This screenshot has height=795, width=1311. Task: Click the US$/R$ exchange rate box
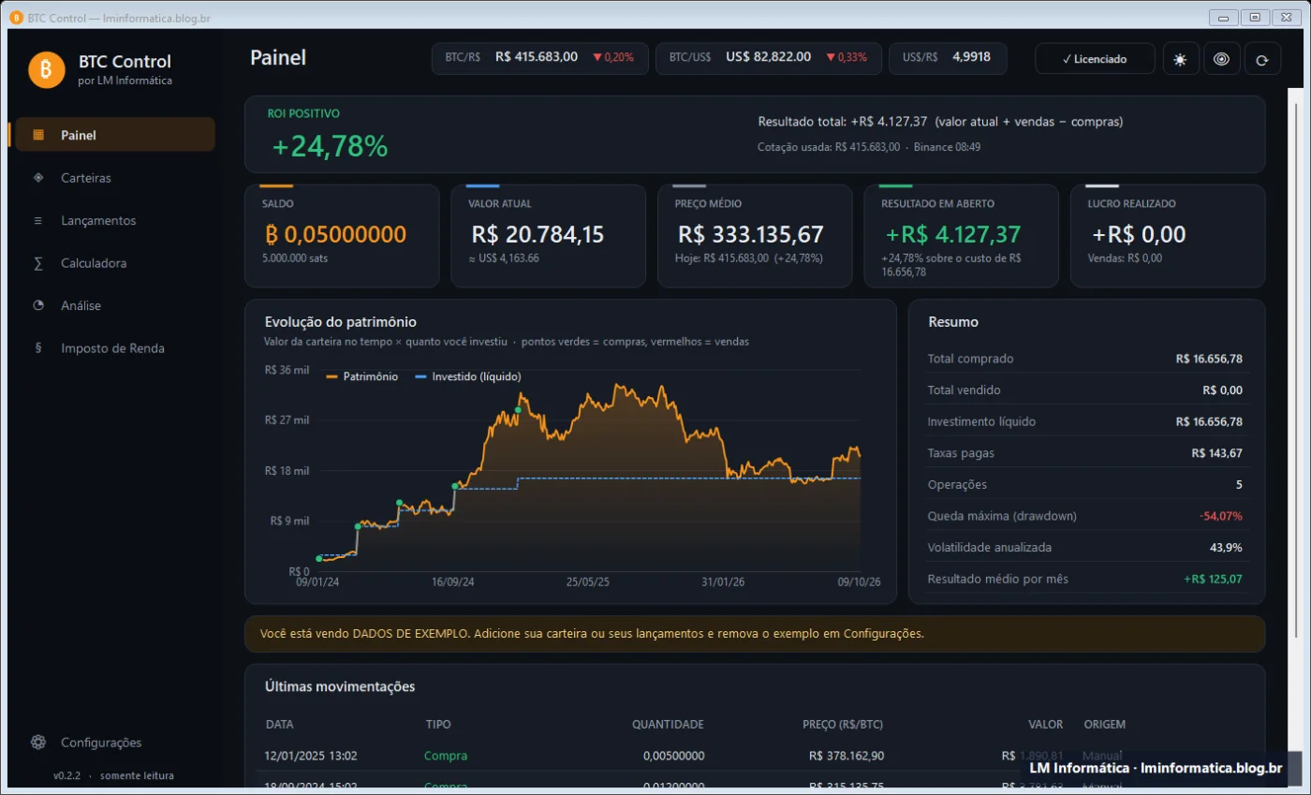948,58
